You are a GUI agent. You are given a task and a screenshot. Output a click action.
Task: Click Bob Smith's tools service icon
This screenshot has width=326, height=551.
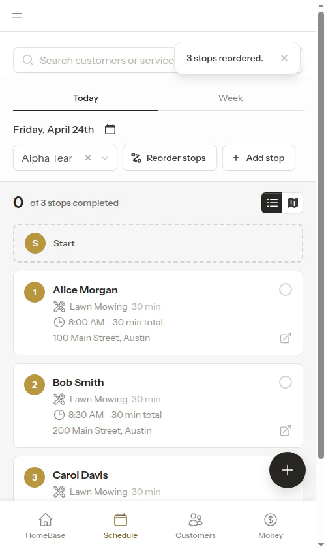point(59,399)
